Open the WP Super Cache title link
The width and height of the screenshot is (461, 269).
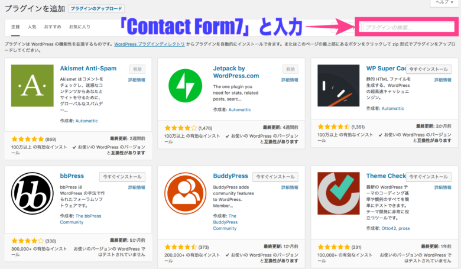tap(386, 69)
